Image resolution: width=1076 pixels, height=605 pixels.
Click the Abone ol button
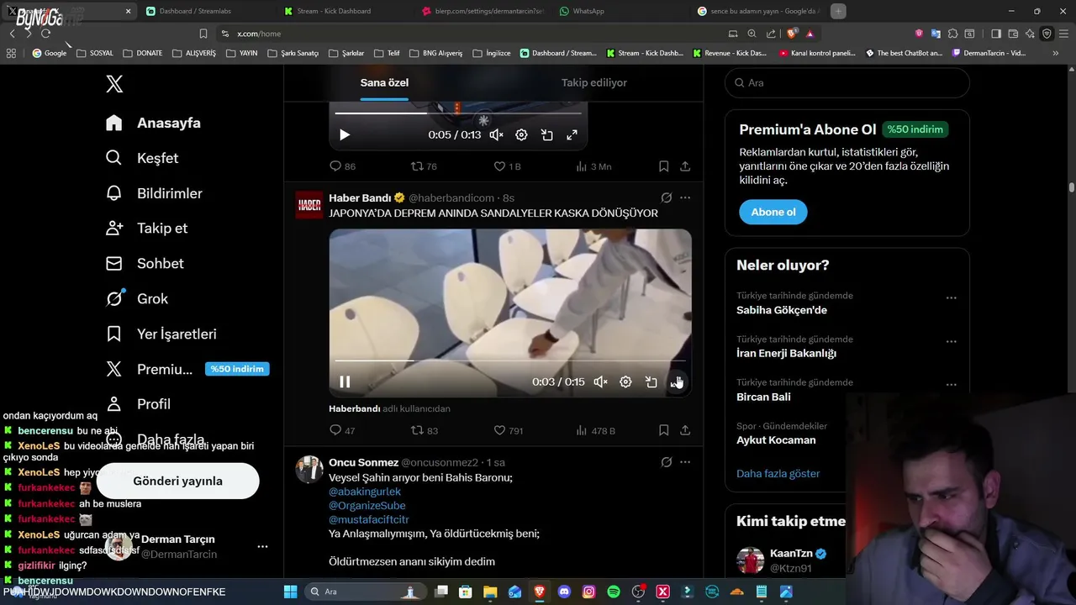pos(773,212)
